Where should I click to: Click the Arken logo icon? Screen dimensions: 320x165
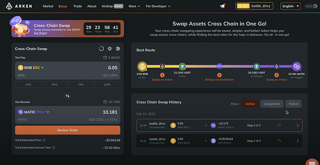pos(9,6)
